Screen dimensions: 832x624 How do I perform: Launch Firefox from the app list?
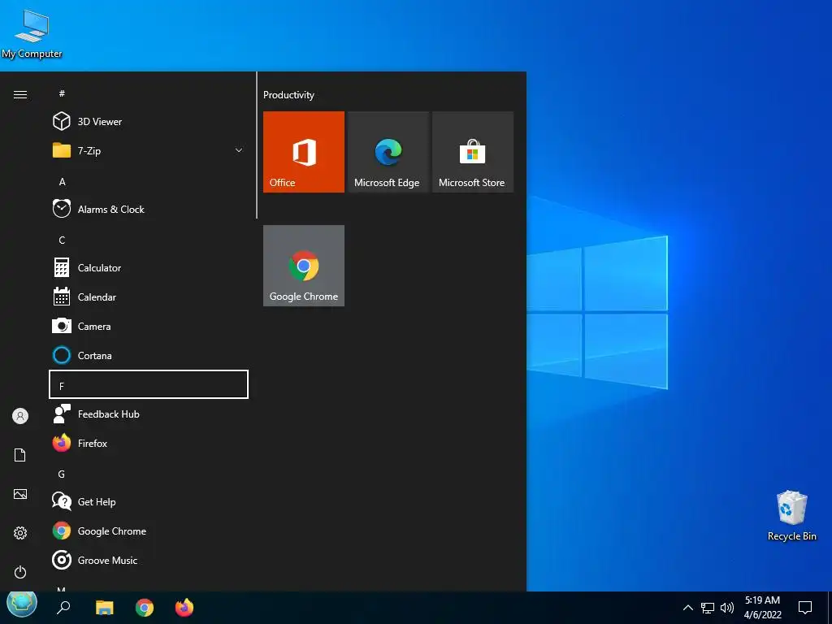click(x=149, y=443)
